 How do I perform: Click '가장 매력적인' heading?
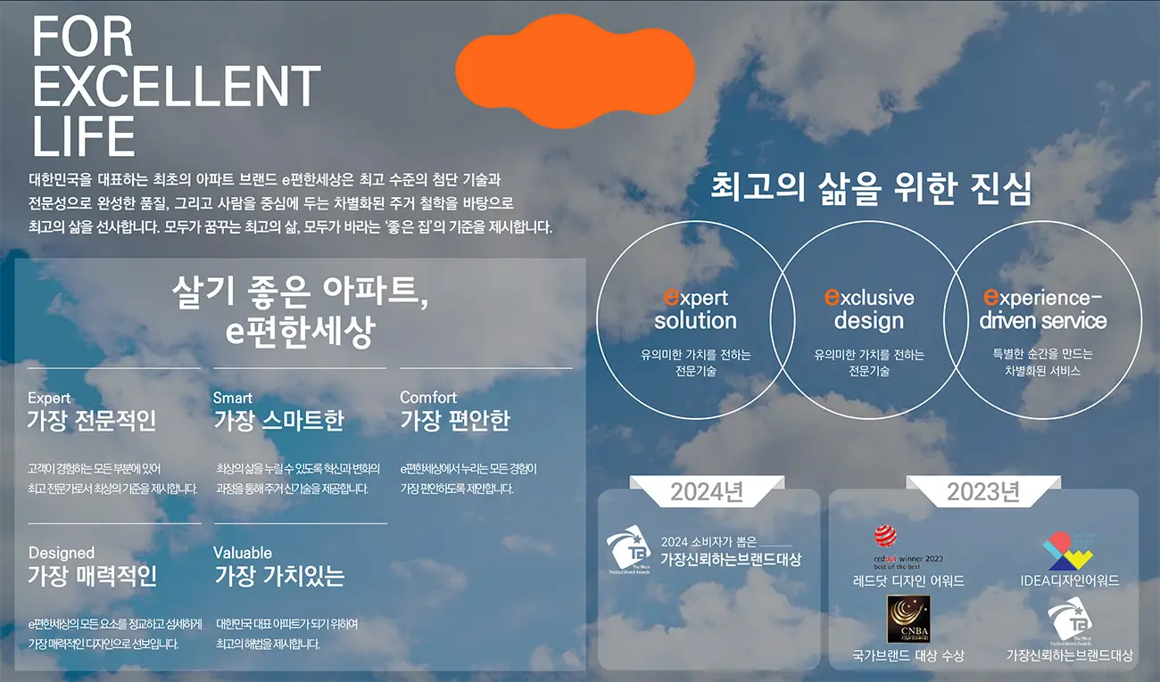point(93,576)
